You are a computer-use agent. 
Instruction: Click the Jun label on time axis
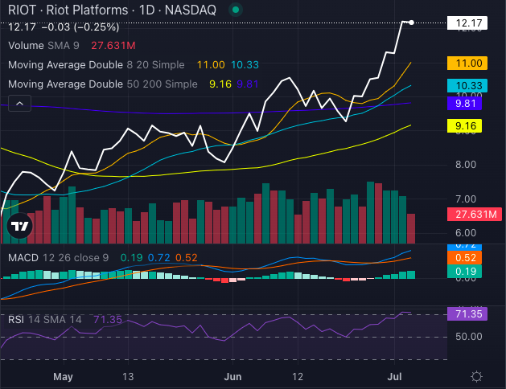pyautogui.click(x=232, y=376)
